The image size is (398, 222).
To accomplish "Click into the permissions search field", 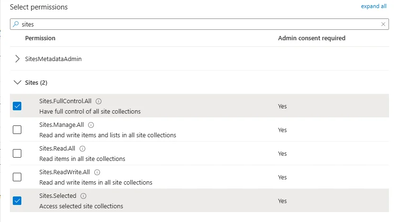I will click(199, 24).
